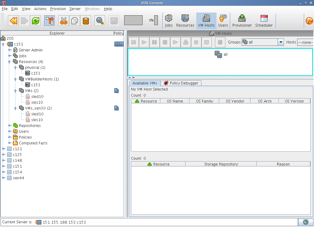Open the View menu
The image size is (314, 227).
[26, 9]
